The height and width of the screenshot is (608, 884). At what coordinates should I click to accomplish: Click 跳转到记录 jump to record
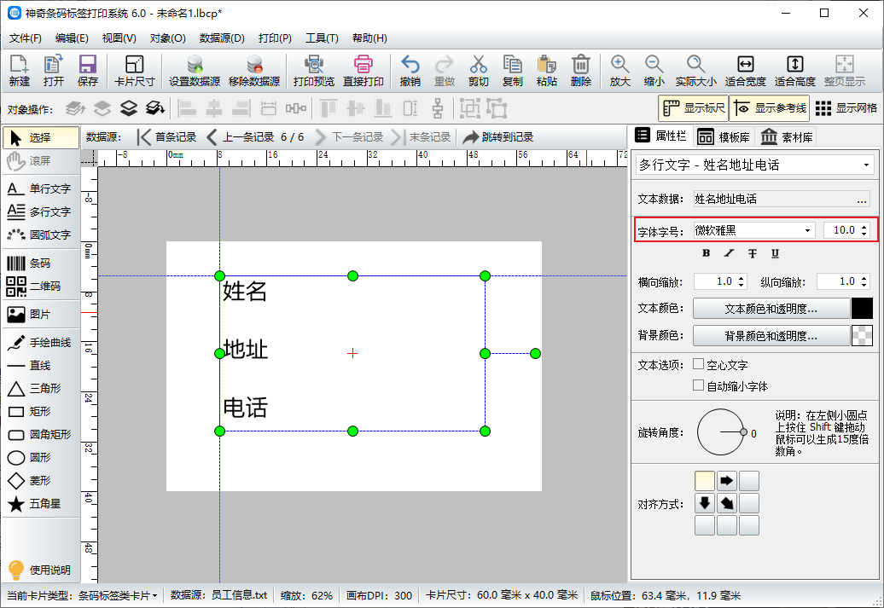click(498, 137)
